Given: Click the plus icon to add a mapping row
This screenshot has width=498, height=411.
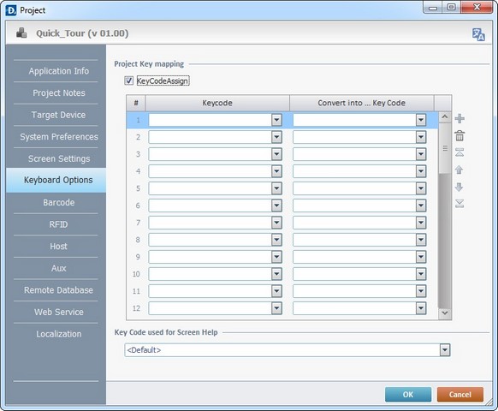Looking at the screenshot, I should click(459, 118).
